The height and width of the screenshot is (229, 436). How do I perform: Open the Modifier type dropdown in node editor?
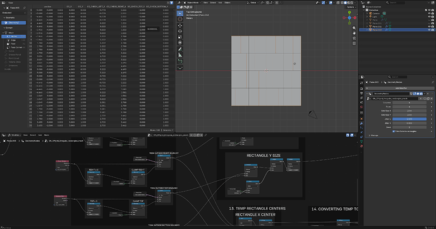click(15, 135)
